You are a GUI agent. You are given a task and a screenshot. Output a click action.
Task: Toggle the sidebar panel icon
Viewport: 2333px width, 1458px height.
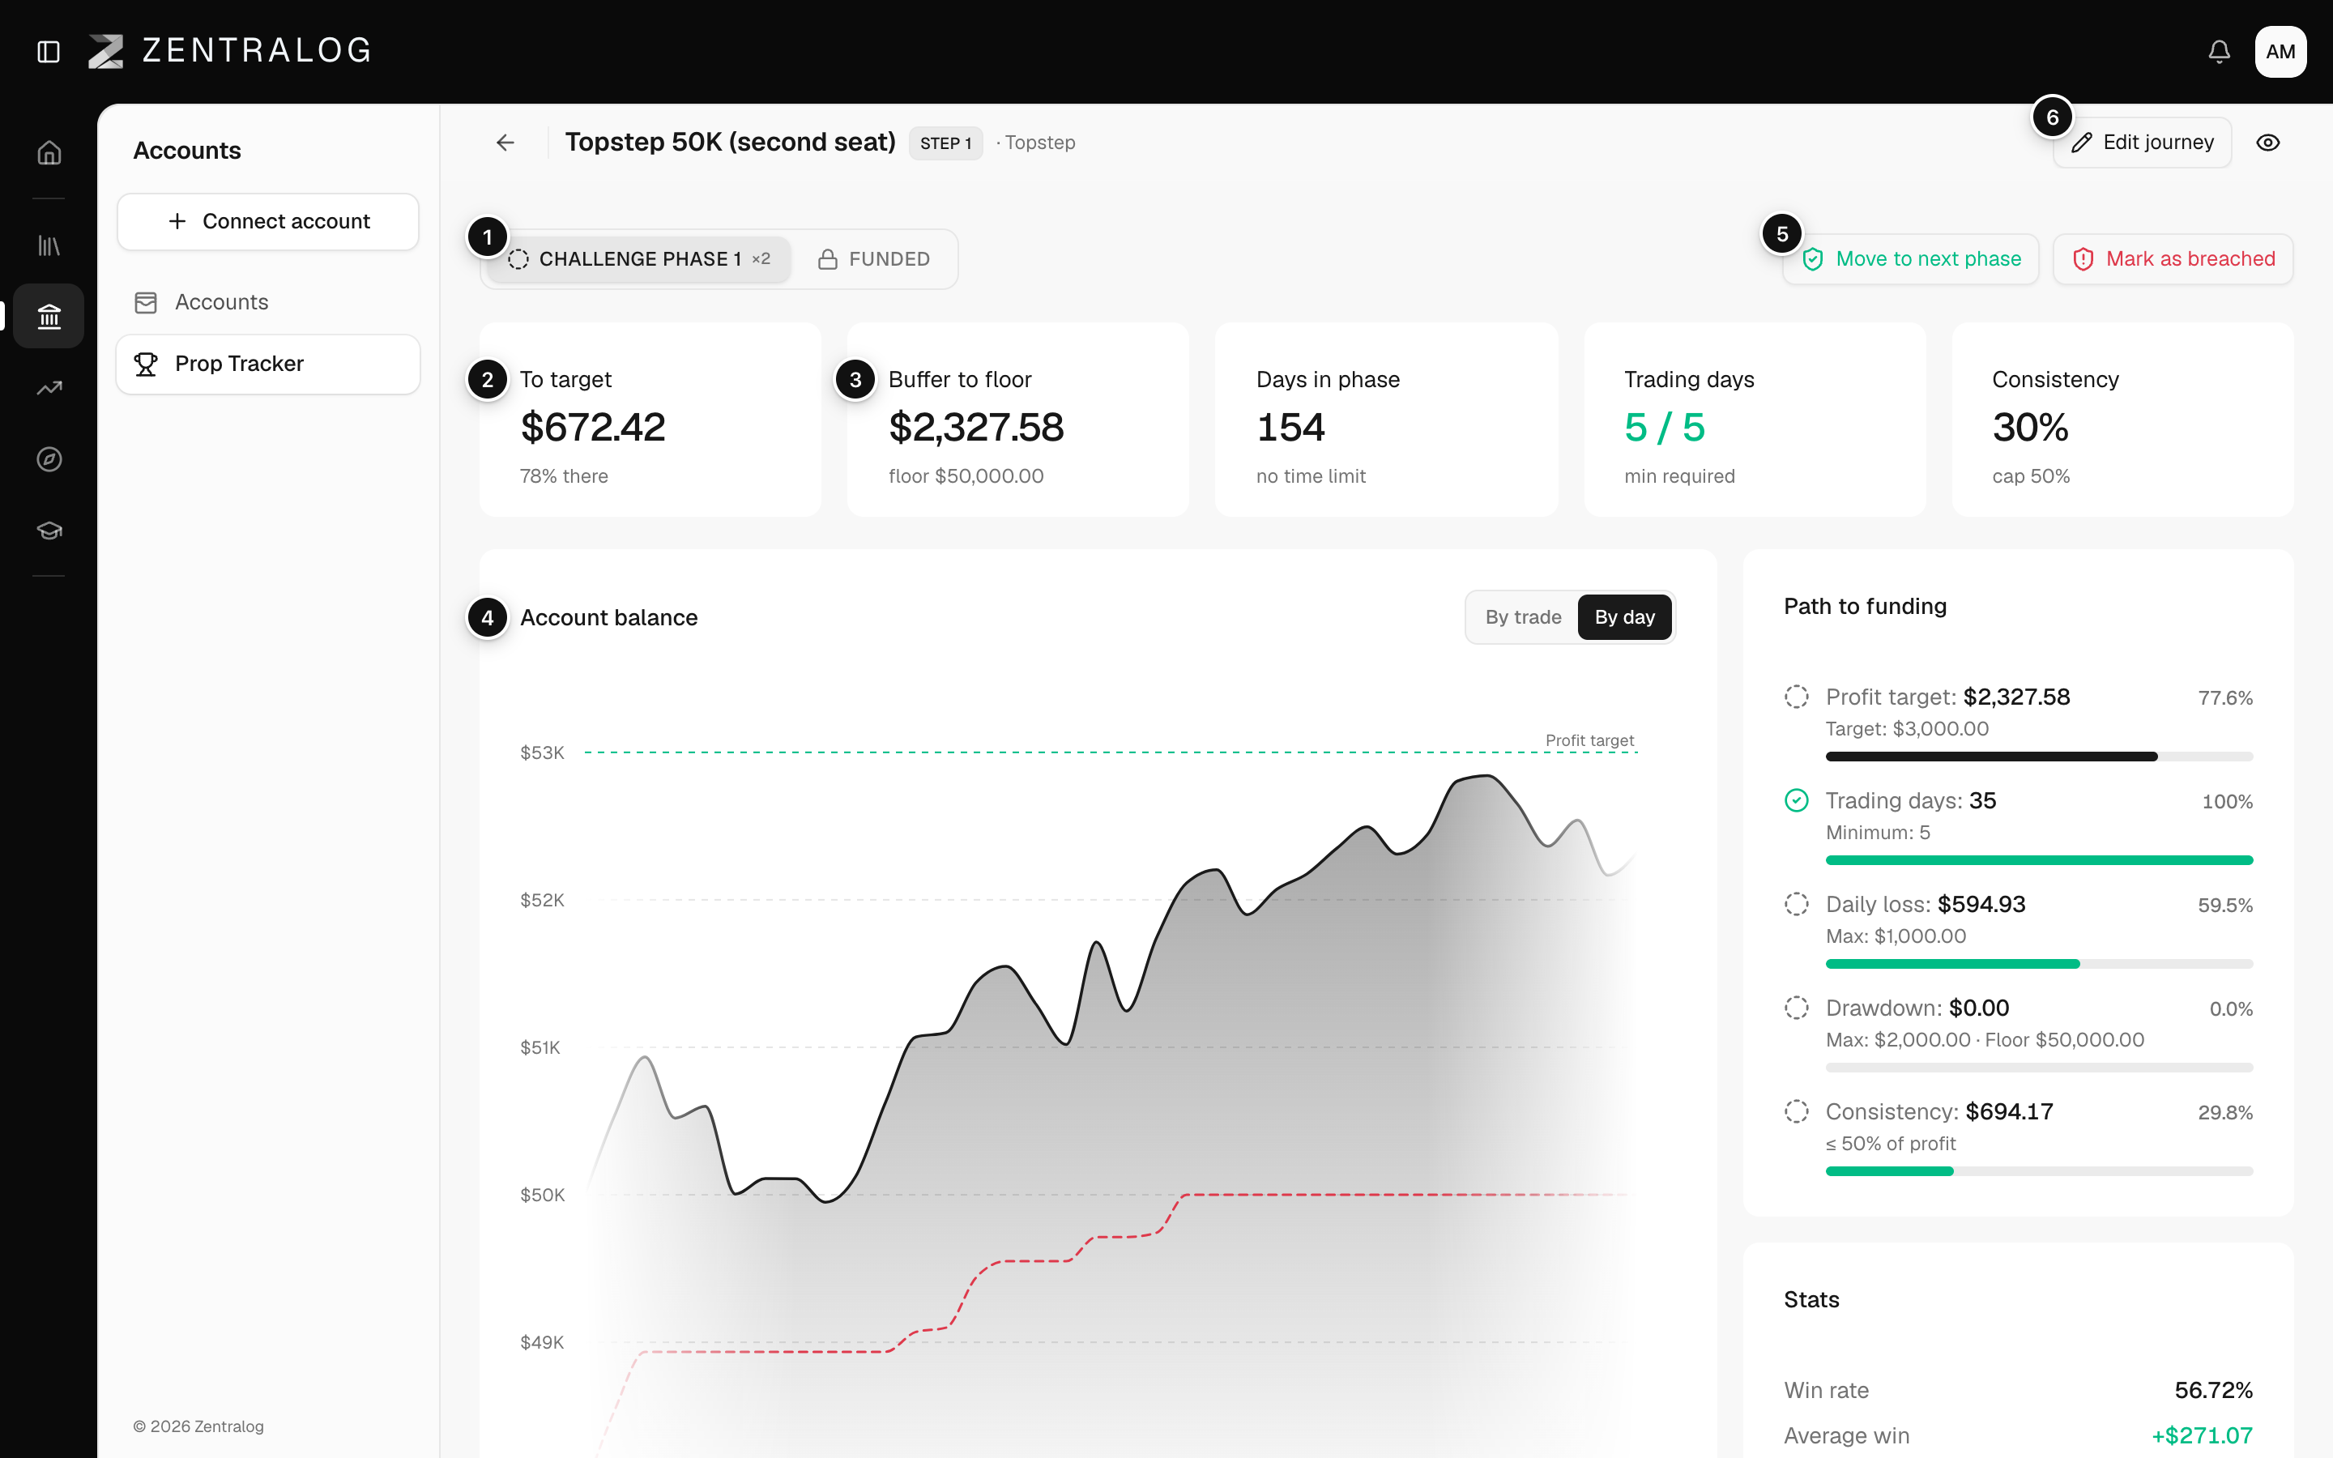coord(49,51)
